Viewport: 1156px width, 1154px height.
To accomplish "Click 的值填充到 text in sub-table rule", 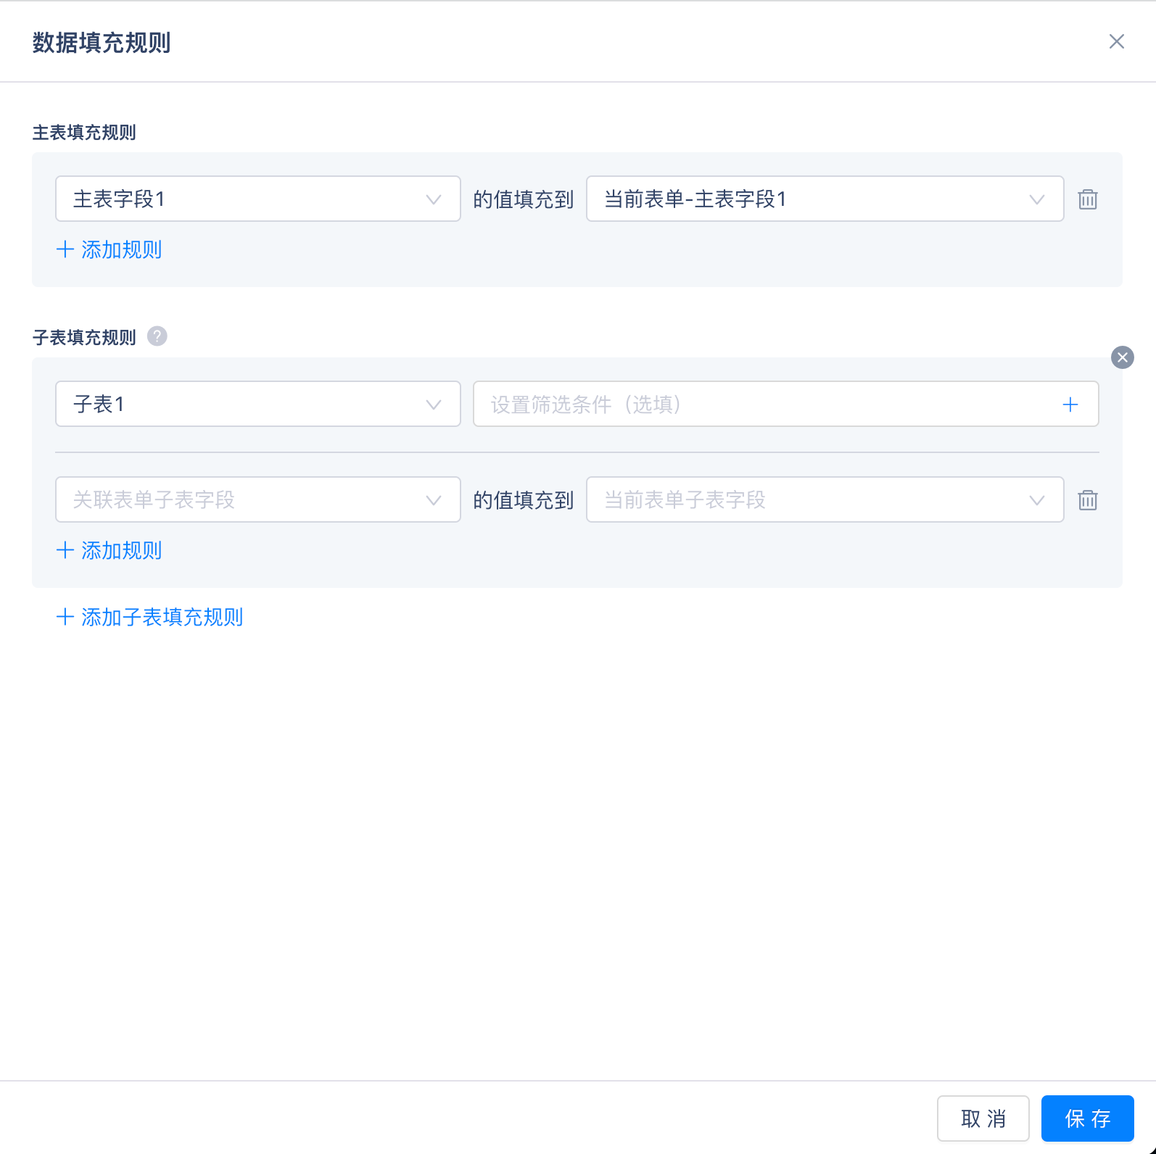I will click(x=524, y=500).
